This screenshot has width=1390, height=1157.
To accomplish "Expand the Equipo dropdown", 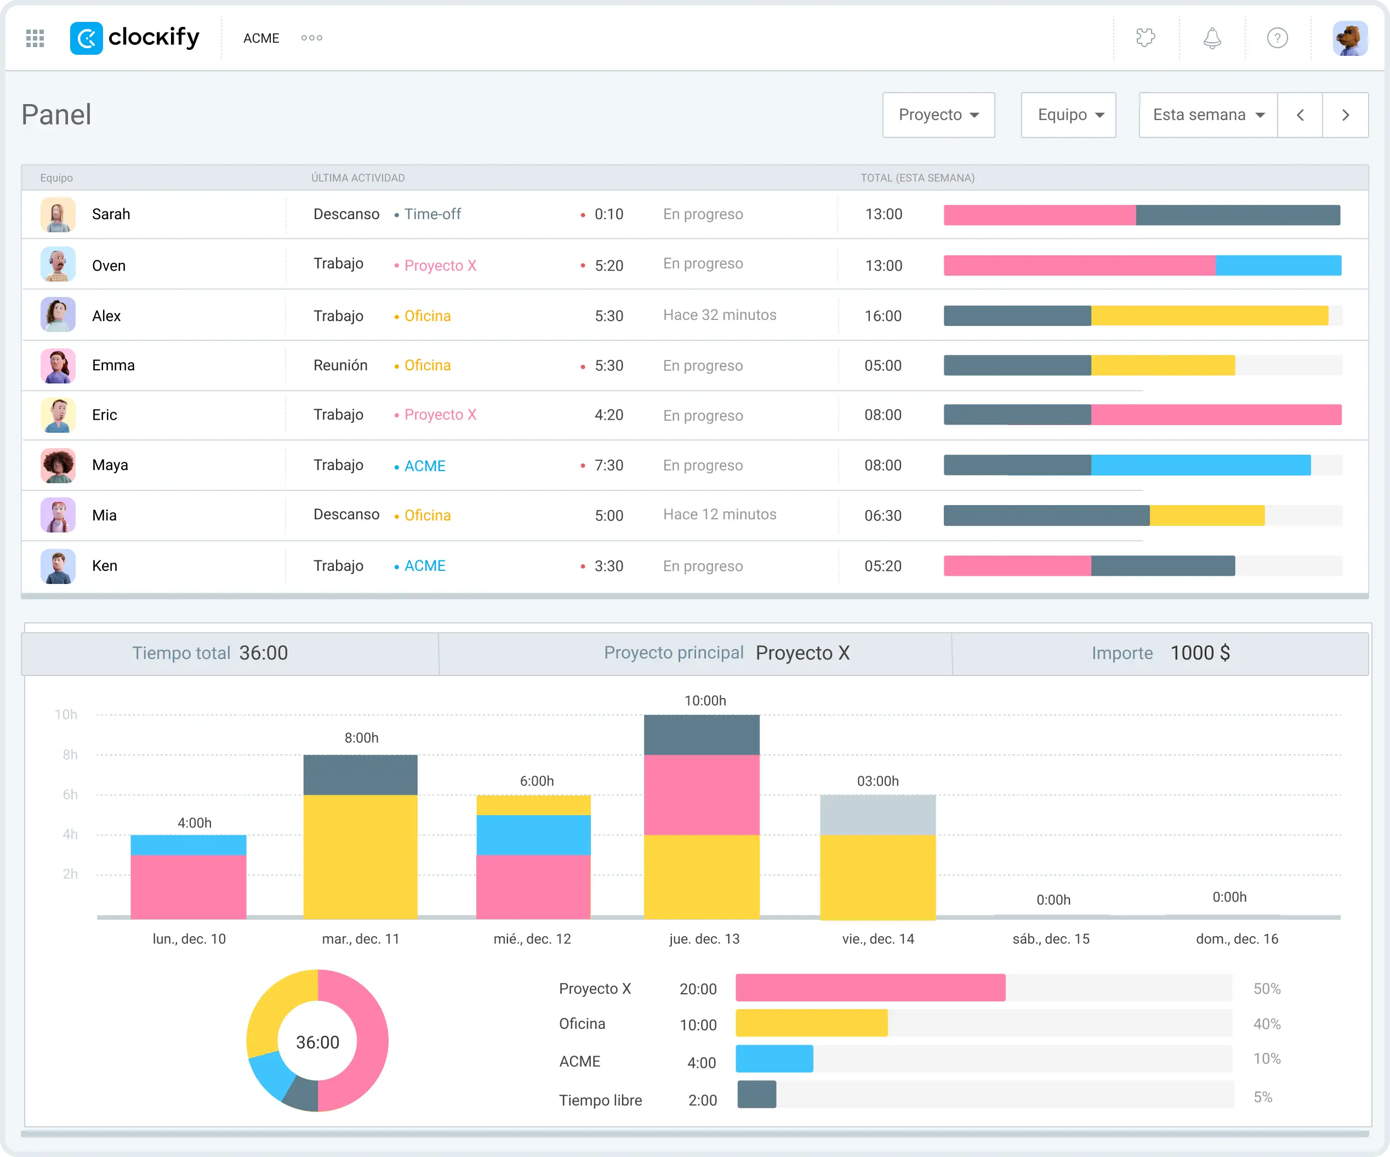I will pos(1068,115).
